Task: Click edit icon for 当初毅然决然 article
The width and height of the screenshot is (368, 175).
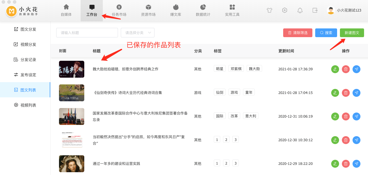Action: coord(335,140)
